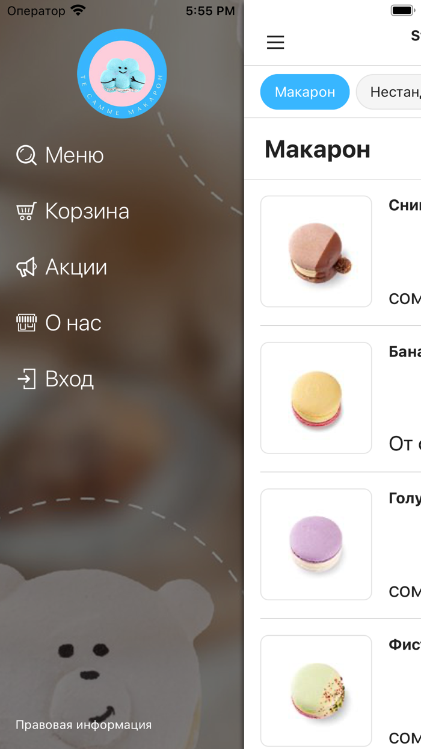
Task: Click the store icon beside О нас
Action: pyautogui.click(x=26, y=323)
